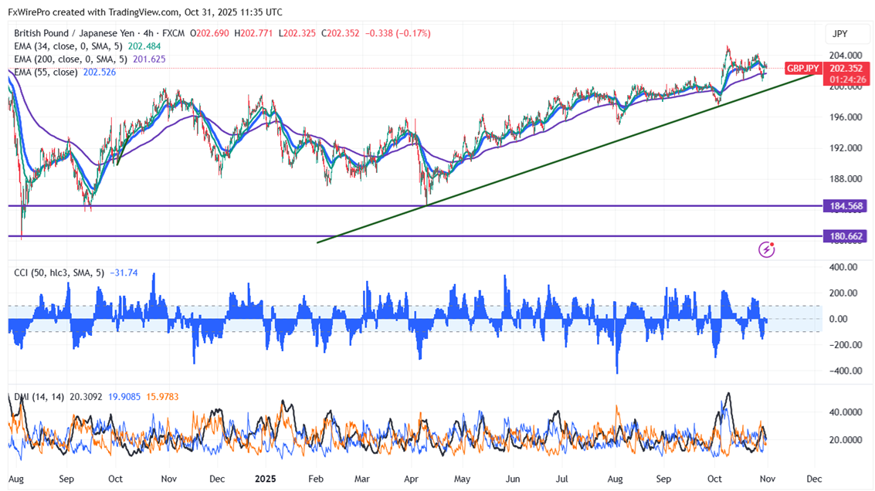875x491 pixels.
Task: Select the GBPJPY red price label
Action: [x=803, y=68]
